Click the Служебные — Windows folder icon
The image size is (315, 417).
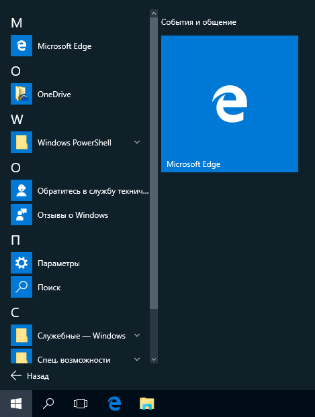21,335
